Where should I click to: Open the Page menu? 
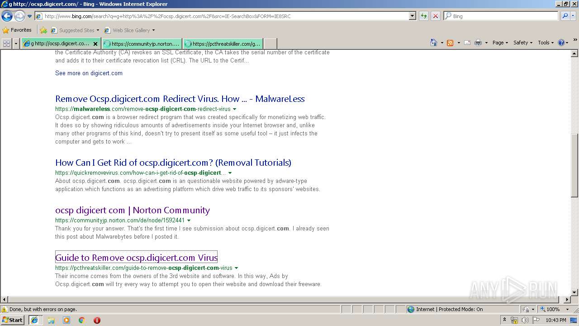(x=500, y=43)
